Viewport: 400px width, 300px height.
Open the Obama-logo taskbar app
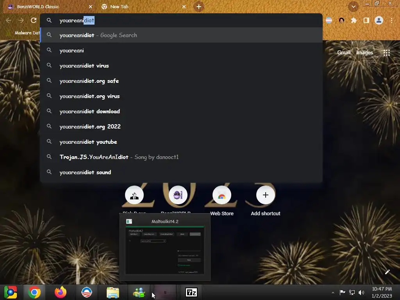86,292
